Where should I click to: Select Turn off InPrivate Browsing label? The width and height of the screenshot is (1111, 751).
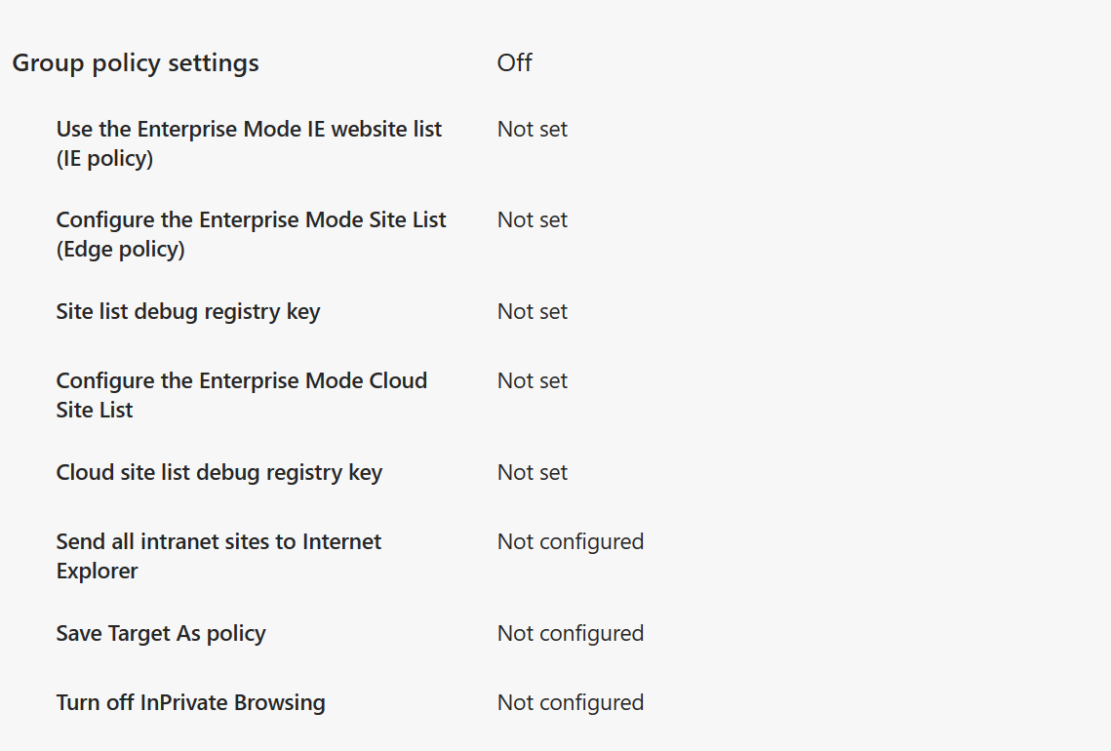coord(190,702)
